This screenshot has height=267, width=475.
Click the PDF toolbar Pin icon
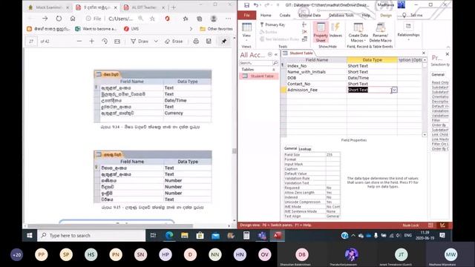(224, 42)
